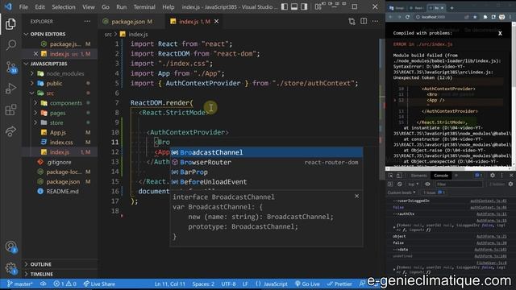The height and width of the screenshot is (290, 516).
Task: Click the master branch in status bar
Action: 20,284
